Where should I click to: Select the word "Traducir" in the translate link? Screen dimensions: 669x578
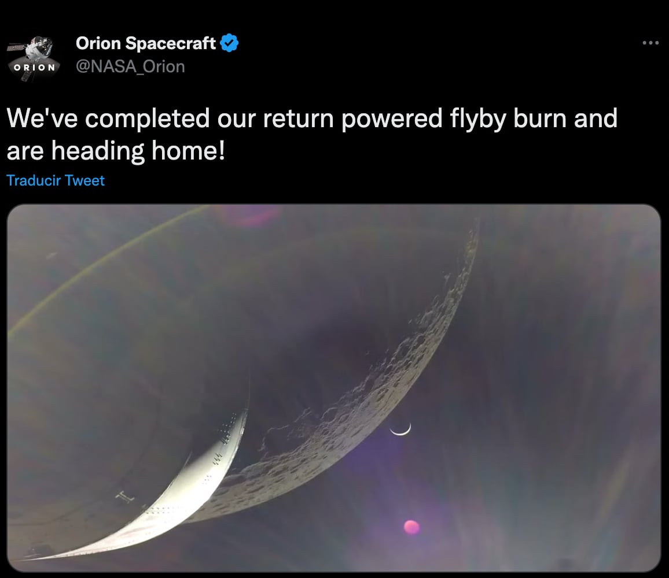34,180
